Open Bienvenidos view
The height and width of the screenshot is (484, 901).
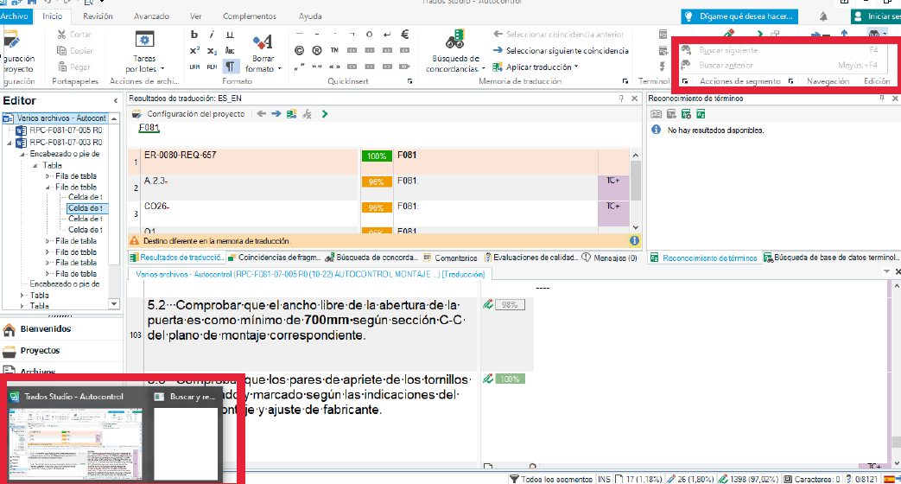click(x=46, y=328)
